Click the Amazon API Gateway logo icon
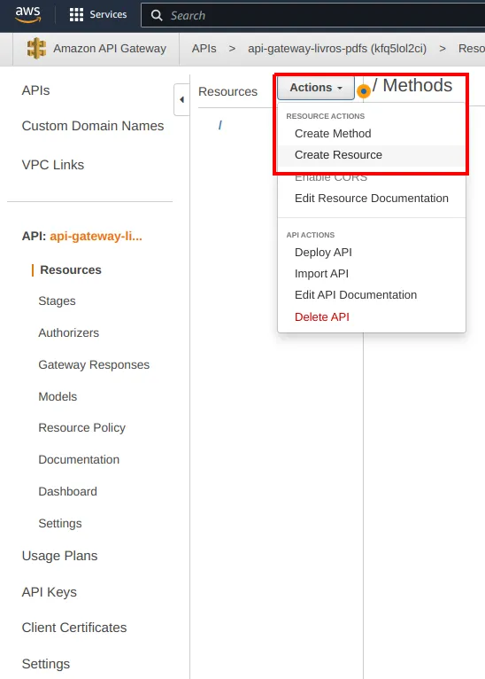The width and height of the screenshot is (485, 679). (37, 48)
